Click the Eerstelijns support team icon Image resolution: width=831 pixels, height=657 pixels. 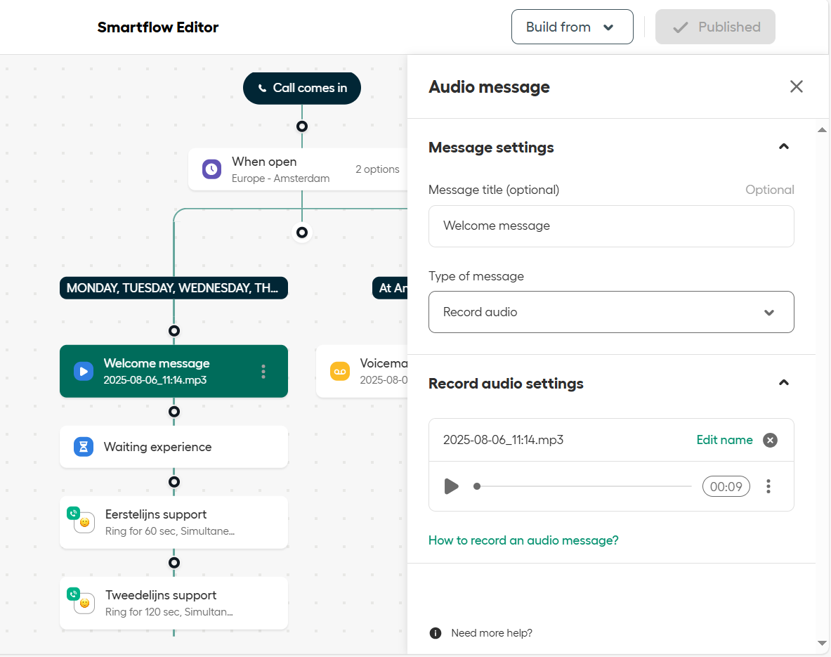(x=84, y=522)
